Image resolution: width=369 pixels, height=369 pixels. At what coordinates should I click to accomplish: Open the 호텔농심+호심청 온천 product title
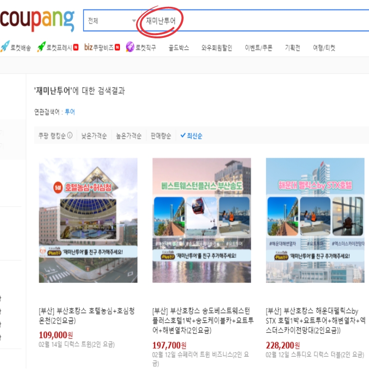coord(87,315)
